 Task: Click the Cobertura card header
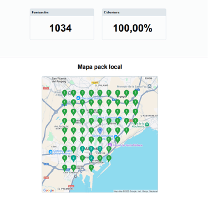click(134, 12)
